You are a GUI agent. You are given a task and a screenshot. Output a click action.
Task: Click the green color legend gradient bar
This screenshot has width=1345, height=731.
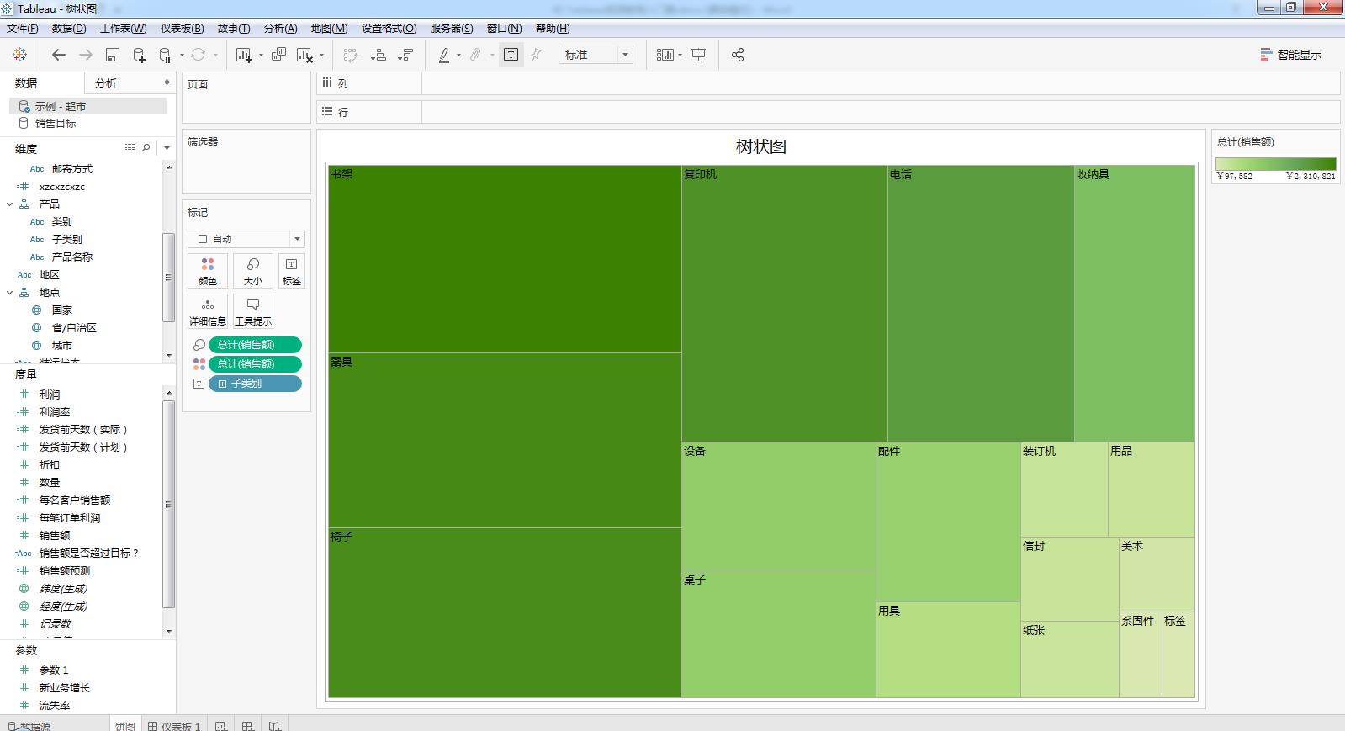click(1275, 164)
